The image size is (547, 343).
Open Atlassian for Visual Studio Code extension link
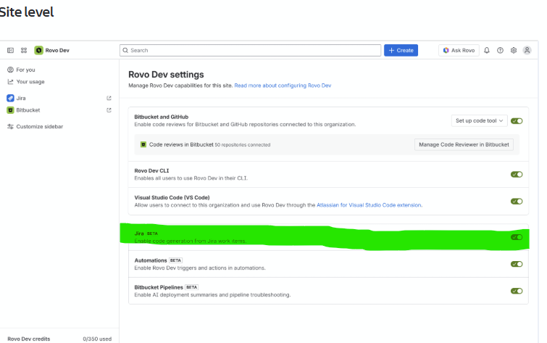[369, 205]
